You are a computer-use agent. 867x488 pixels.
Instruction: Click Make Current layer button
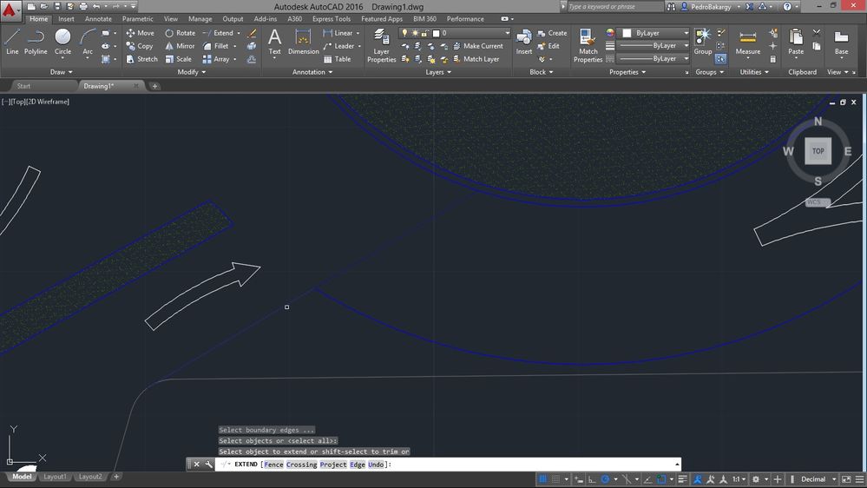pos(478,46)
